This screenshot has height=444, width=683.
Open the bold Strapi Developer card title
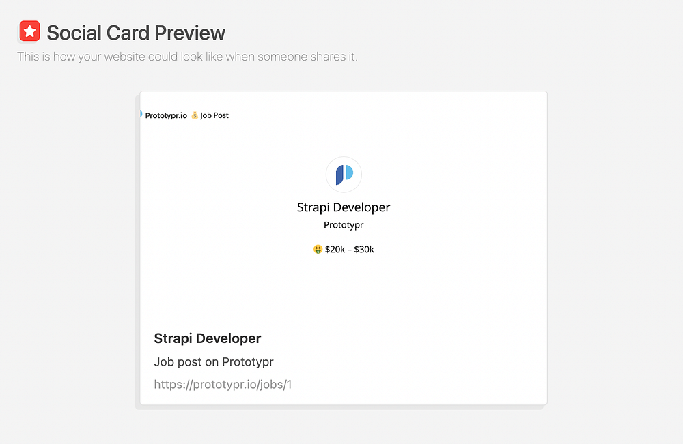tap(208, 338)
